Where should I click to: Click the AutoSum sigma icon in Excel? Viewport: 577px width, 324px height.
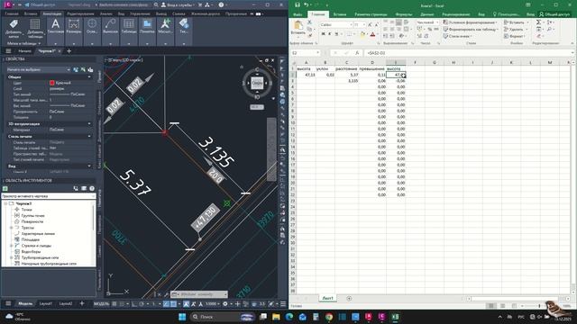pos(538,22)
